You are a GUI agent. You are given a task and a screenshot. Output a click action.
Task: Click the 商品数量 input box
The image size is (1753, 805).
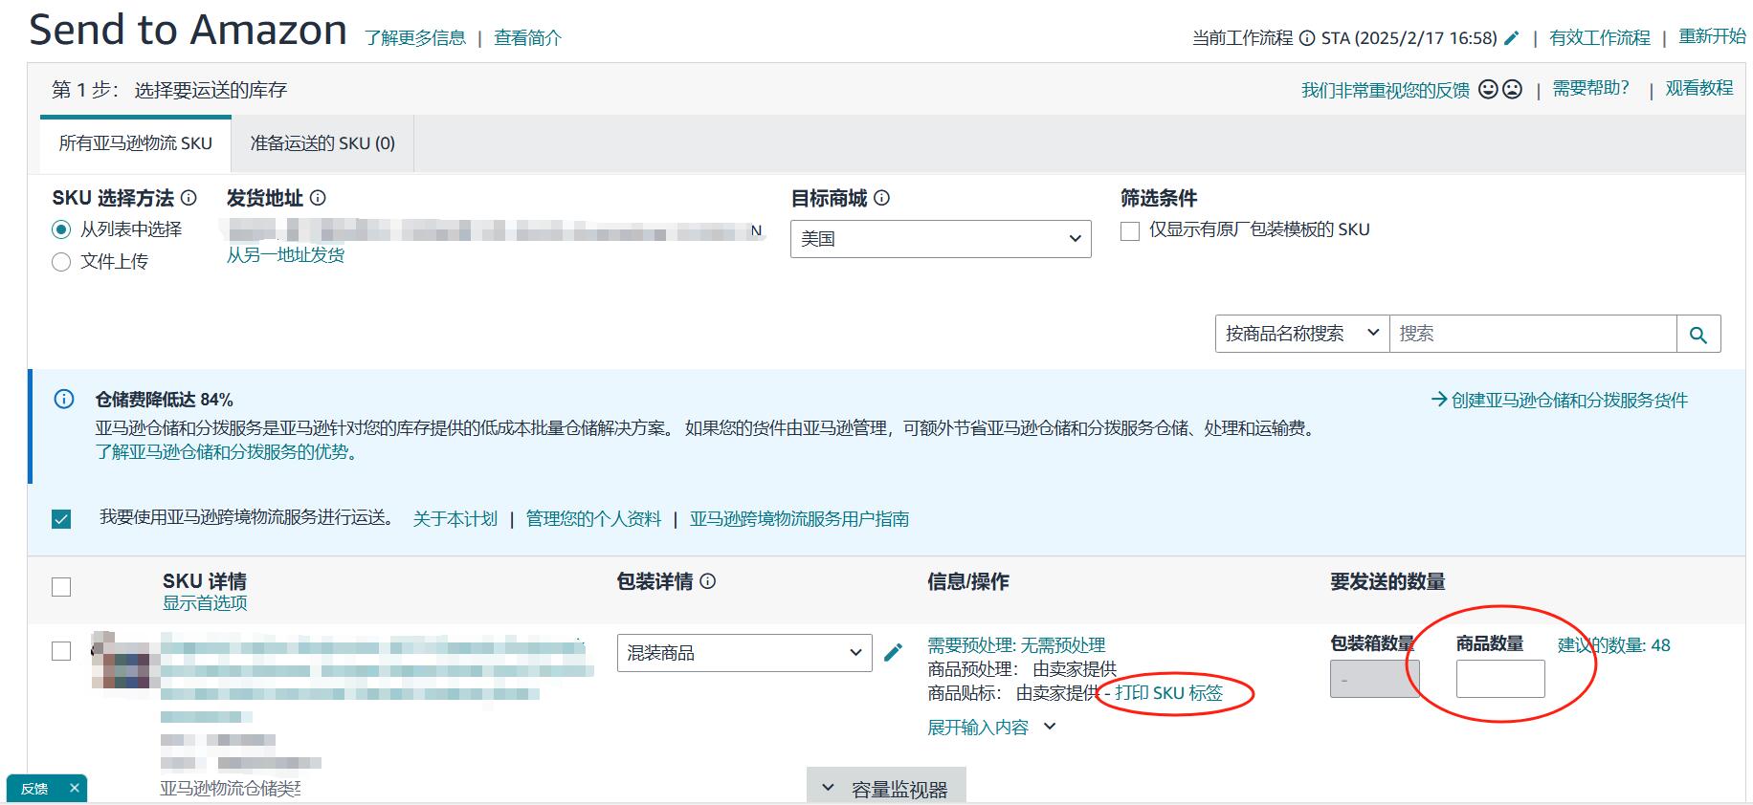tap(1500, 679)
